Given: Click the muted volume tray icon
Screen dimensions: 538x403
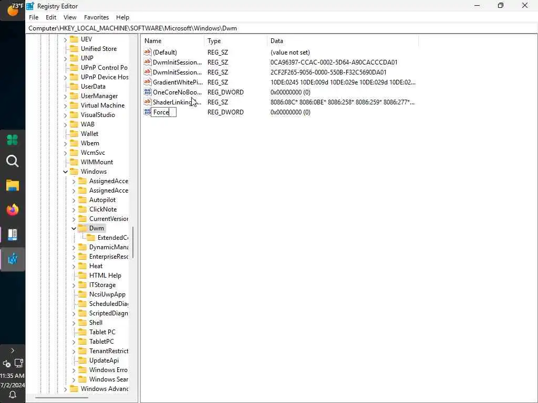Looking at the screenshot, I should (6, 364).
